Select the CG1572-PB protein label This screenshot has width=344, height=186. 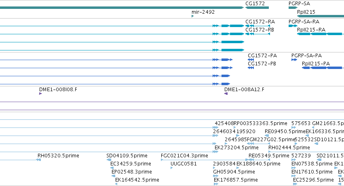[x=262, y=64]
